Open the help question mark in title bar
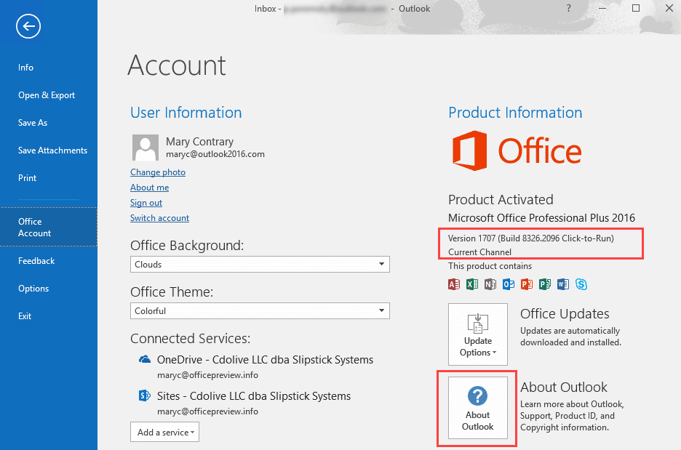The height and width of the screenshot is (450, 681). 568,8
